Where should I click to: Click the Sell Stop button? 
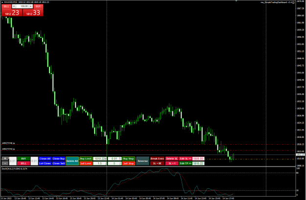tap(129, 163)
